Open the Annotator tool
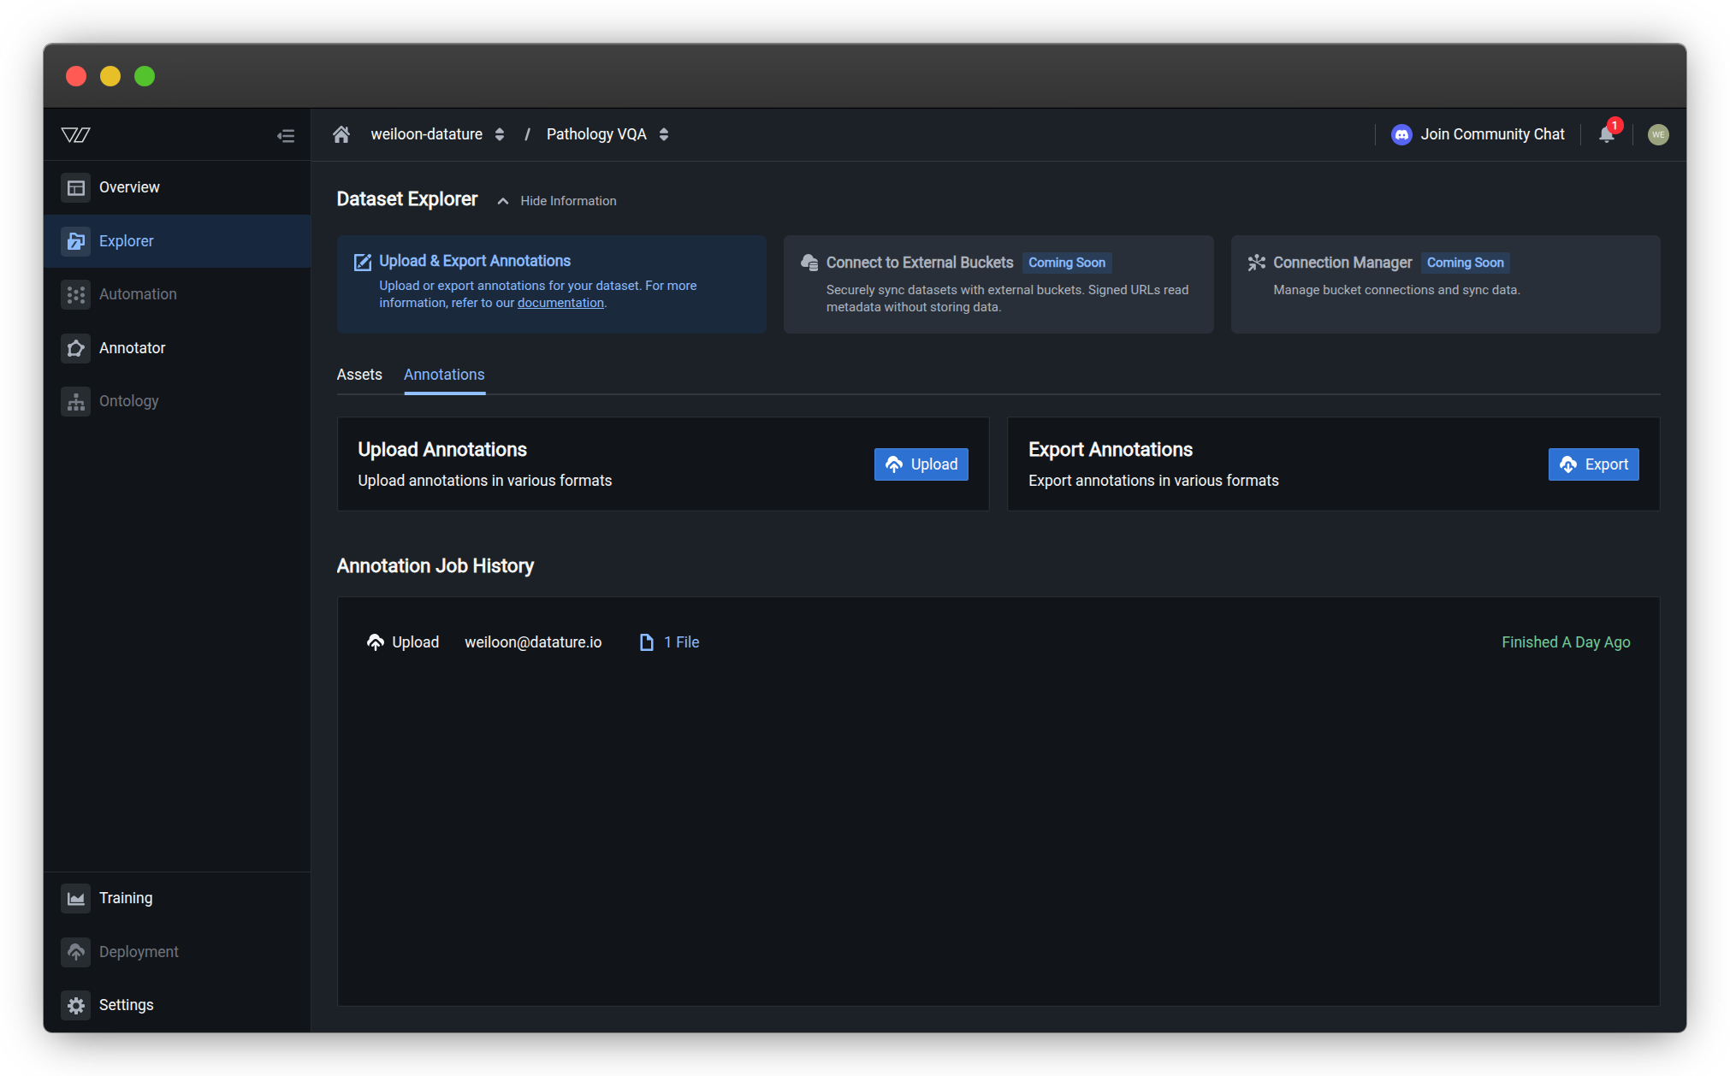This screenshot has width=1730, height=1076. pyautogui.click(x=133, y=347)
